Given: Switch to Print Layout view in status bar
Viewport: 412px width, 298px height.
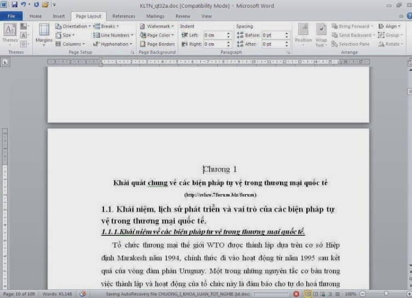Looking at the screenshot, I should 308,294.
